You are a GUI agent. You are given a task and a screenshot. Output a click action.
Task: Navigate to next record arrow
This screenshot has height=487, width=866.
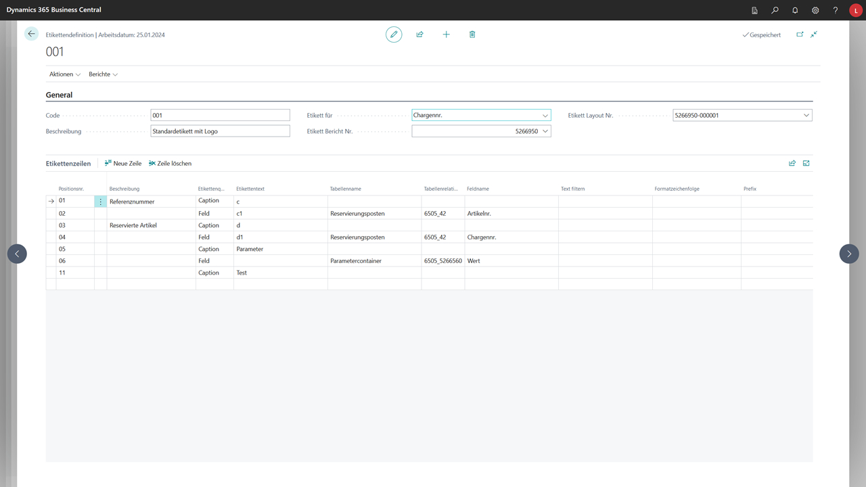tap(849, 254)
